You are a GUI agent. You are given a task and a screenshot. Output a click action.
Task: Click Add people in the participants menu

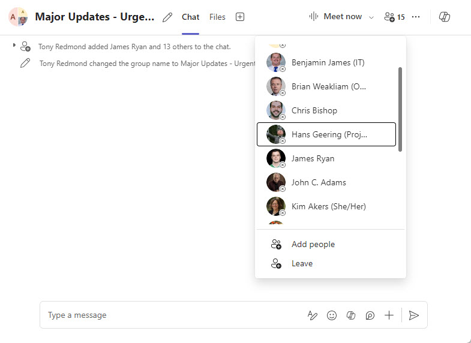pos(331,244)
